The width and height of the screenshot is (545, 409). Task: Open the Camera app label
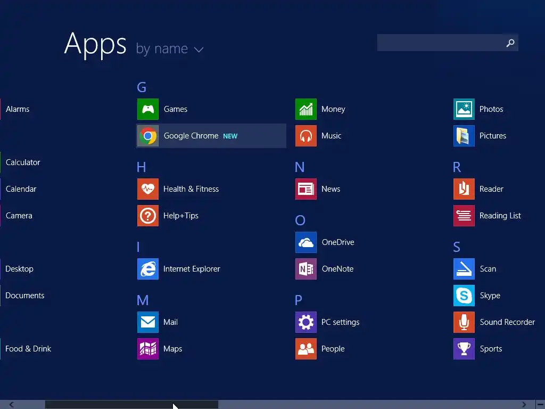click(19, 216)
